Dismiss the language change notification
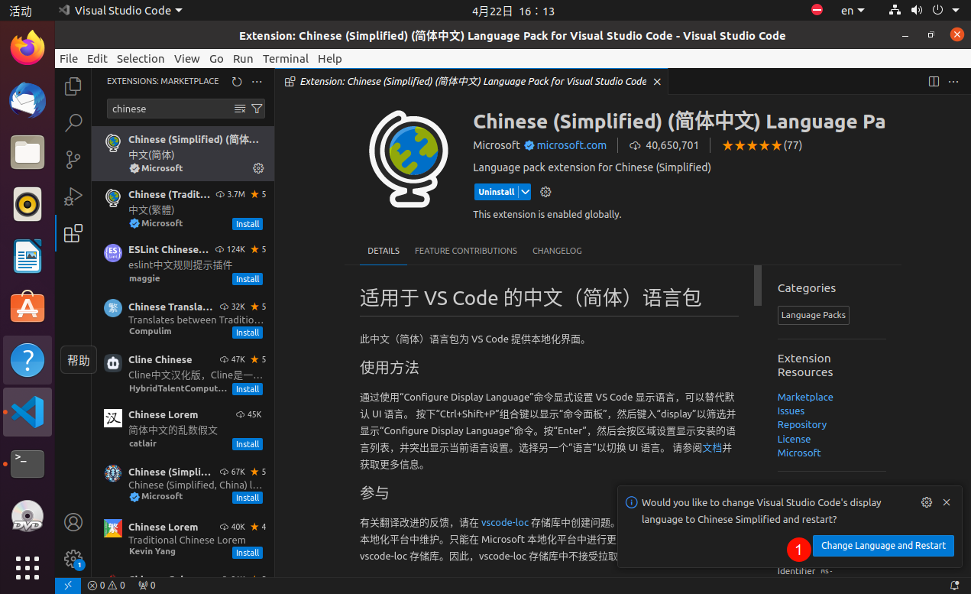This screenshot has height=594, width=971. 947,502
